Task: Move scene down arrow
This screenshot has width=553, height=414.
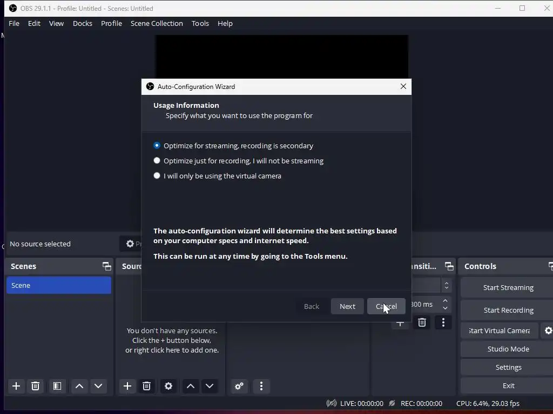Action: 98,386
